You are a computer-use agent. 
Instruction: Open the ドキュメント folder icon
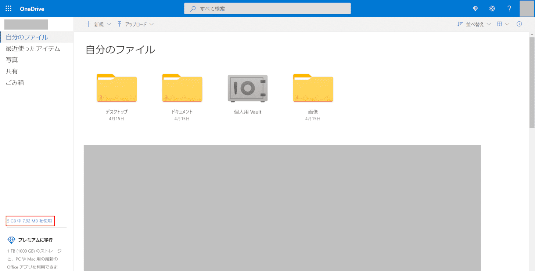(182, 88)
